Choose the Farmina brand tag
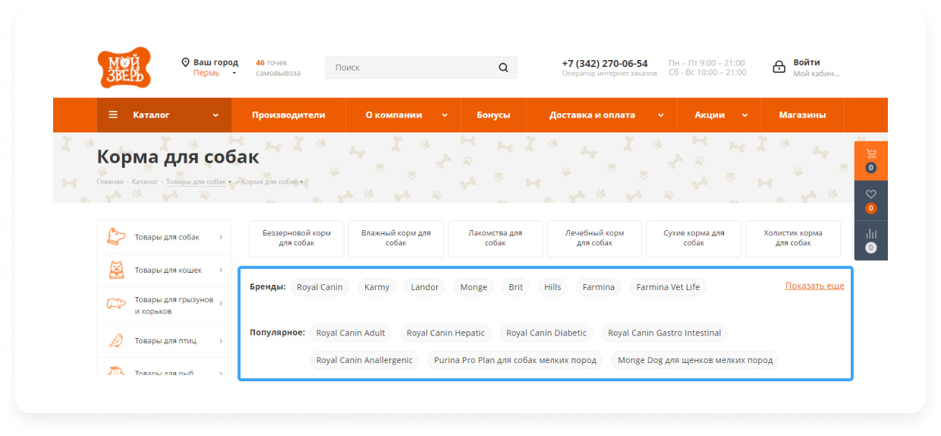This screenshot has width=941, height=436. pyautogui.click(x=599, y=287)
